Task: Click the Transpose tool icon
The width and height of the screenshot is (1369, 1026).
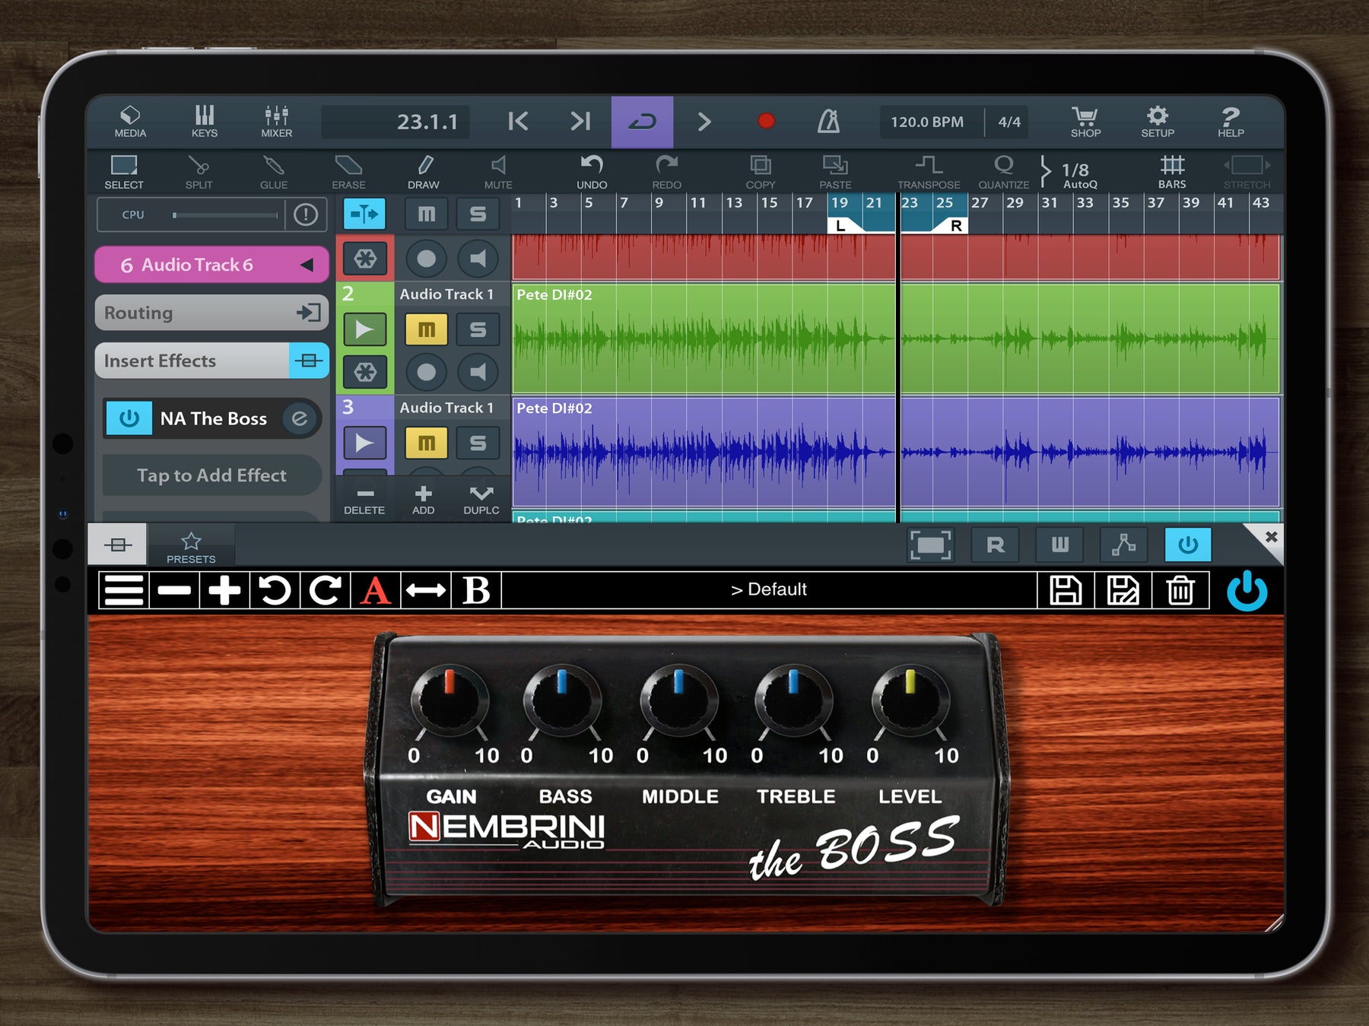Action: click(x=928, y=172)
